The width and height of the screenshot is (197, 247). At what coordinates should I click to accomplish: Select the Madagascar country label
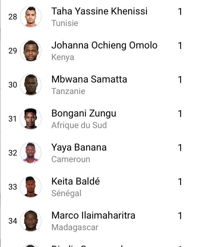75,228
